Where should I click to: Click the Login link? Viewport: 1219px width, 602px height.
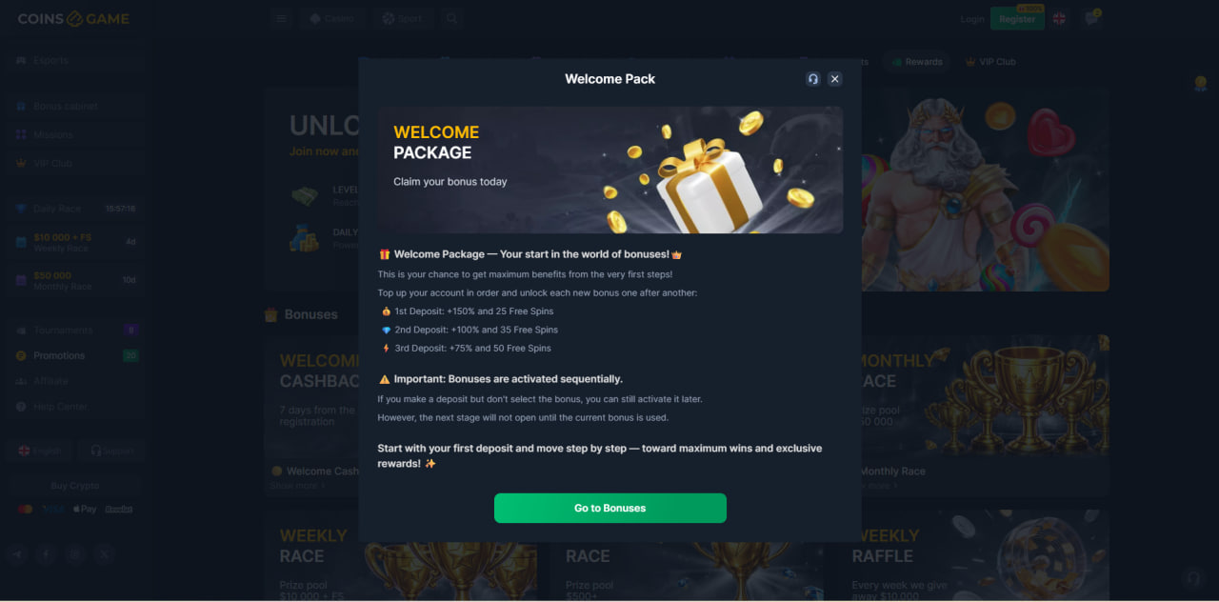[x=972, y=19]
